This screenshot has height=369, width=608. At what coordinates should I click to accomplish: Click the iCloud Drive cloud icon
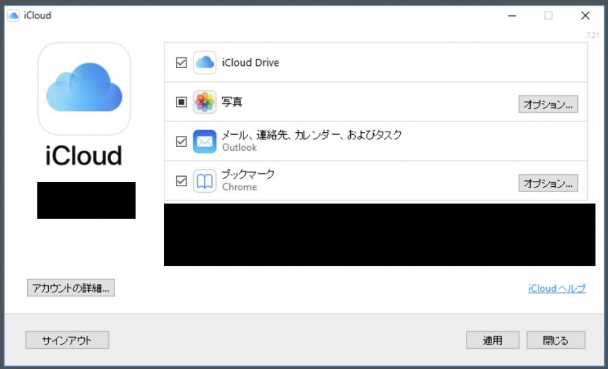[205, 62]
